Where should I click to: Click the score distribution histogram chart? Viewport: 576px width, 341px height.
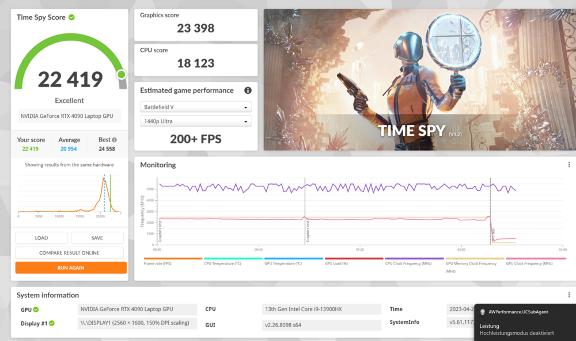[69, 196]
